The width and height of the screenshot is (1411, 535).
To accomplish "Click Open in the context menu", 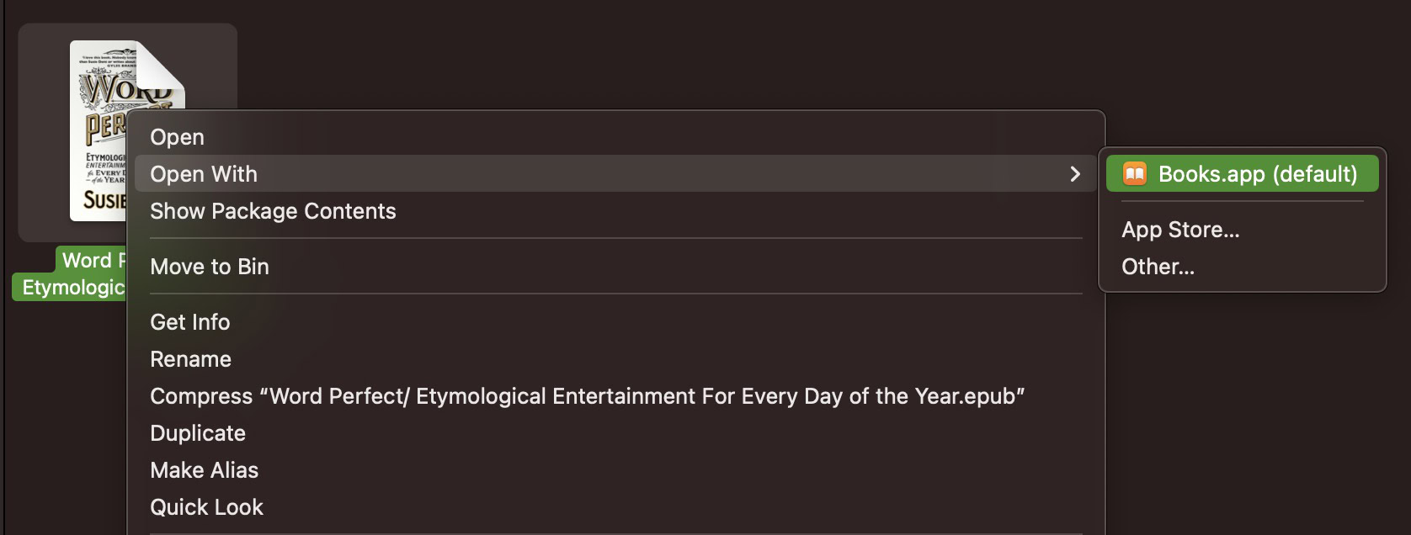I will pyautogui.click(x=178, y=137).
